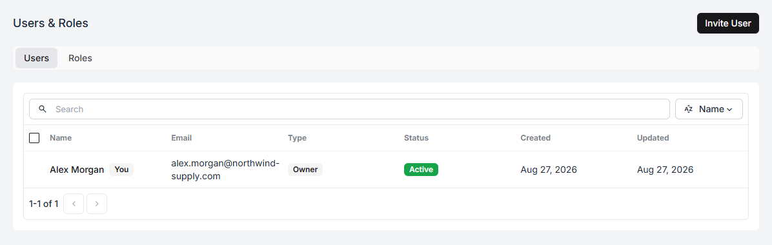Click the Created date Aug 27, 2026

(x=549, y=170)
